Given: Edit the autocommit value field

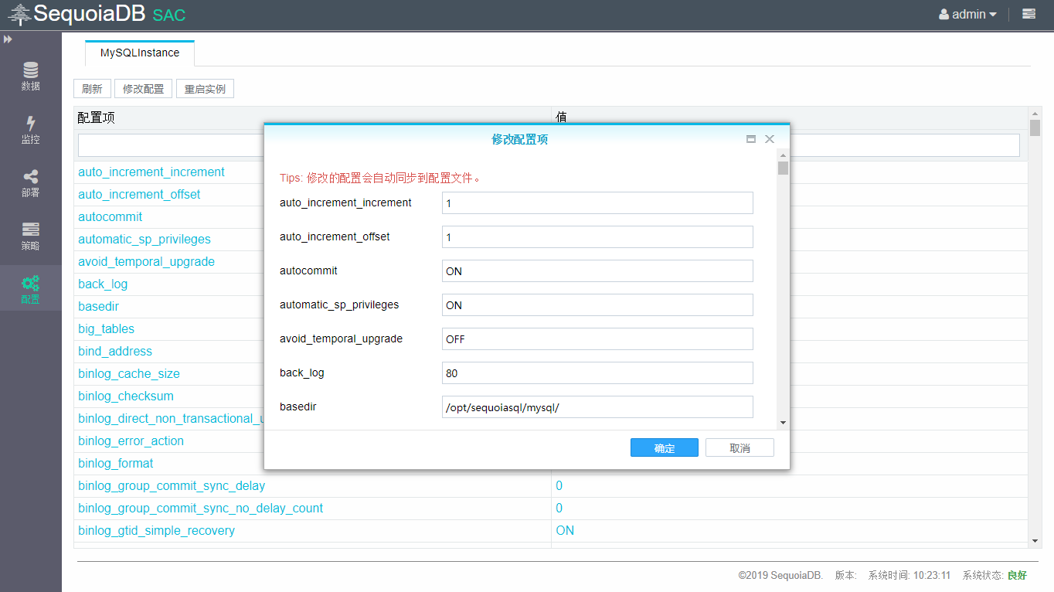Looking at the screenshot, I should coord(597,271).
